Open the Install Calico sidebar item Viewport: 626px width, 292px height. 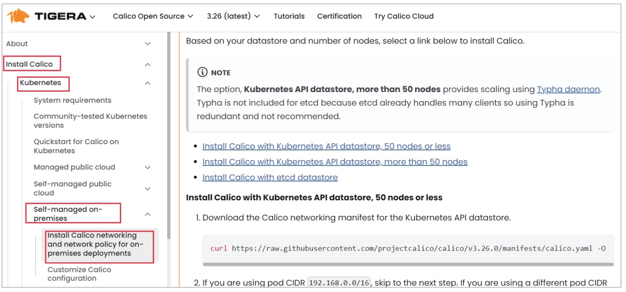pos(30,64)
